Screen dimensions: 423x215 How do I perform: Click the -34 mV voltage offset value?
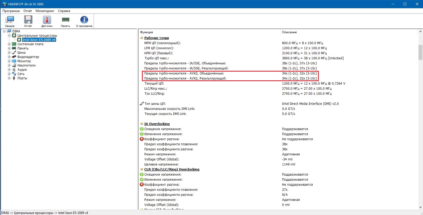(287, 159)
